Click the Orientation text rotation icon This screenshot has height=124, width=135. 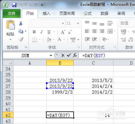104,39
